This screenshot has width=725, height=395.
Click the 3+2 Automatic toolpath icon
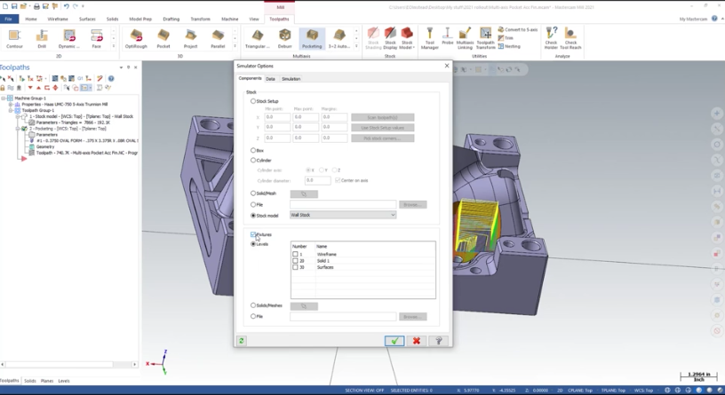[x=339, y=39]
